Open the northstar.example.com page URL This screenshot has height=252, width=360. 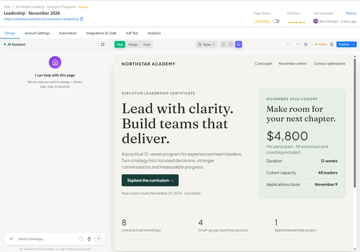pyautogui.click(x=41, y=19)
